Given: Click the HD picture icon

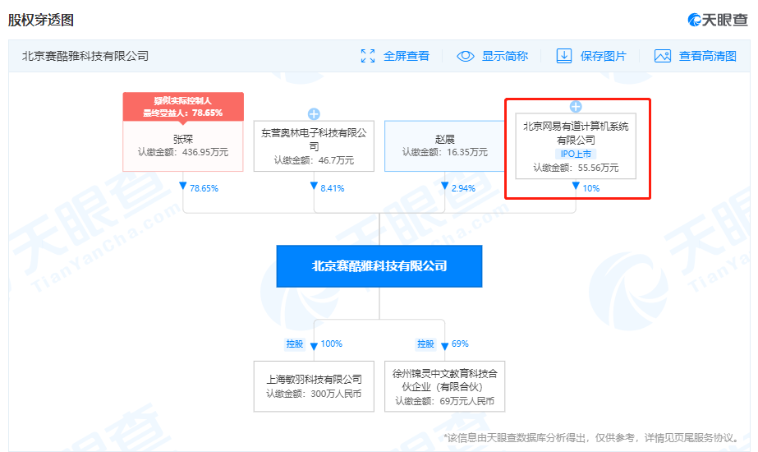Looking at the screenshot, I should [662, 56].
